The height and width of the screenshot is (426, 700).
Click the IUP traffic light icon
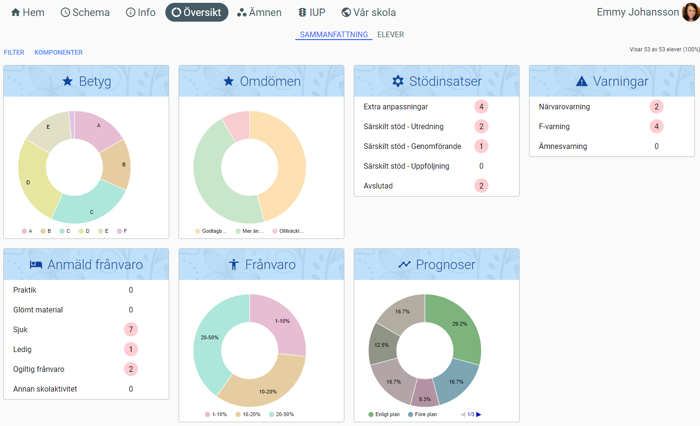click(x=302, y=13)
